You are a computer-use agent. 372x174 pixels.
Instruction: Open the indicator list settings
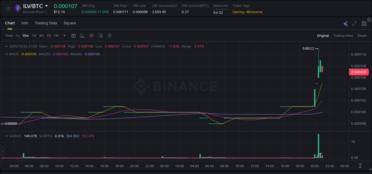(100, 36)
